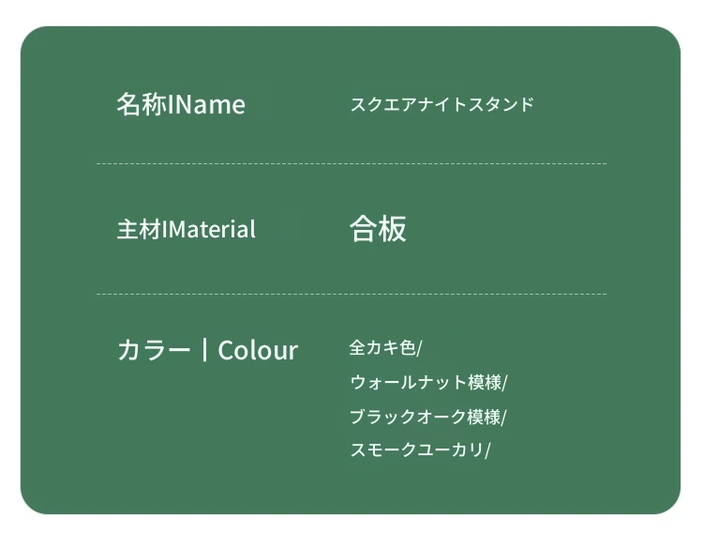Screen dimensions: 703x533
Task: Click the 主材 kanji characters
Action: (x=139, y=229)
